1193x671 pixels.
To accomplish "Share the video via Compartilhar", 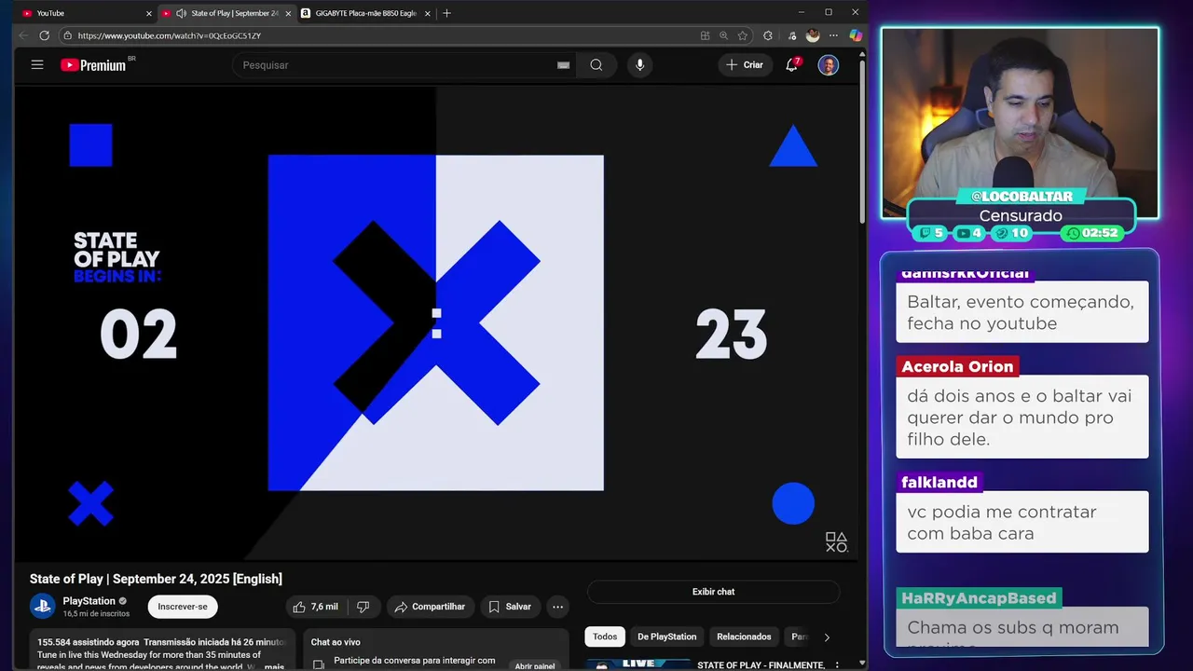I will coord(430,607).
